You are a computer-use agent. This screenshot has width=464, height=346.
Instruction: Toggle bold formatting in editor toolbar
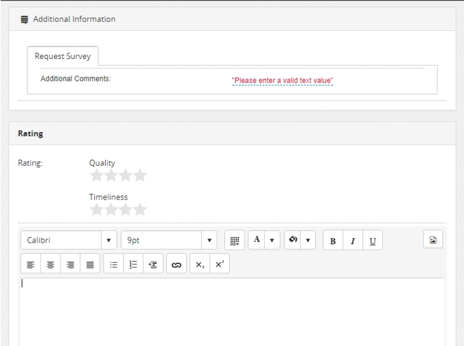click(333, 240)
